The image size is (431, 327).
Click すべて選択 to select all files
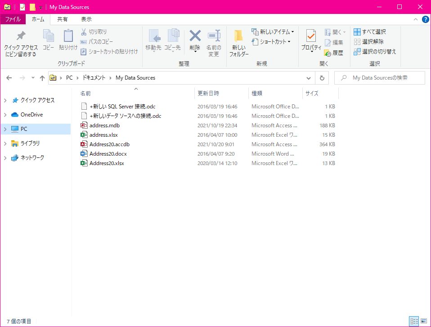(x=370, y=32)
